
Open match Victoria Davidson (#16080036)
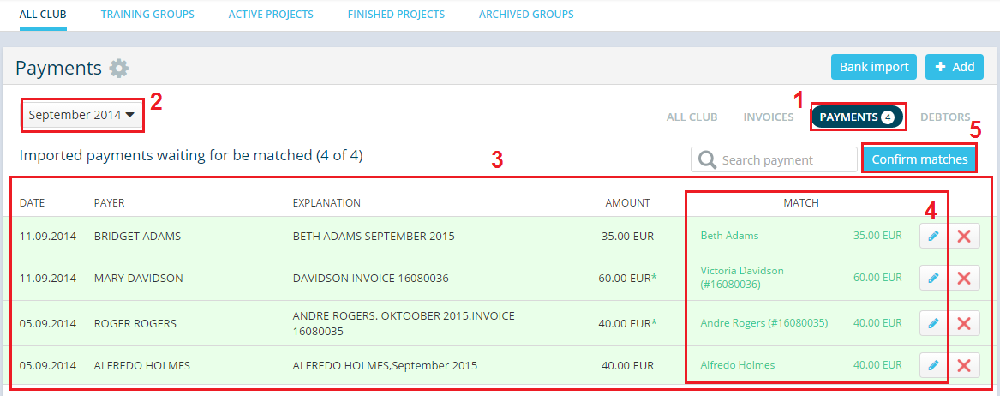742,278
